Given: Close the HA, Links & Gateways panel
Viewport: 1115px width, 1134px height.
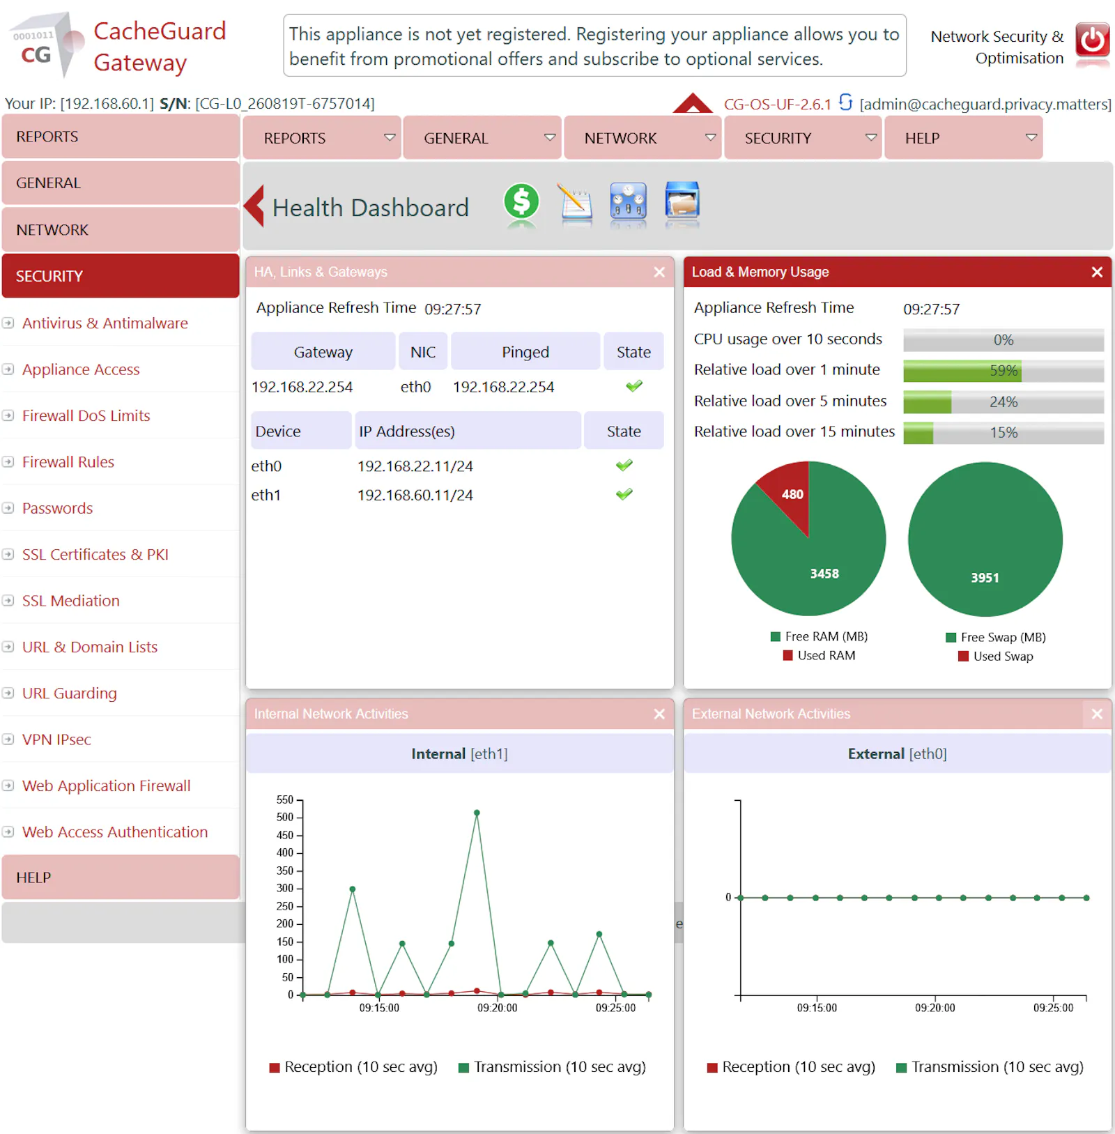Looking at the screenshot, I should [659, 272].
